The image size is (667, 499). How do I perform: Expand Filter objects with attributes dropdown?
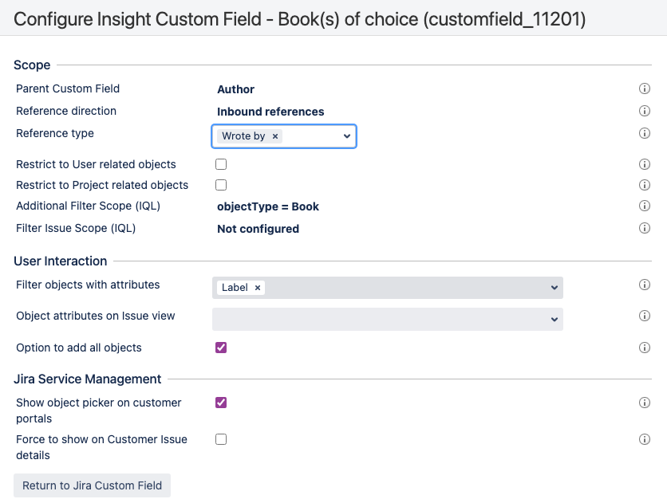pos(555,288)
